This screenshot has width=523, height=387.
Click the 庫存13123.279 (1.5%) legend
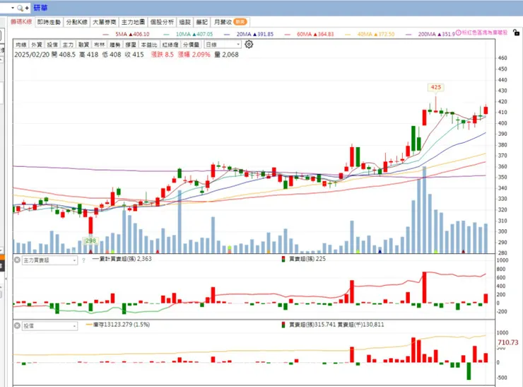coord(118,325)
